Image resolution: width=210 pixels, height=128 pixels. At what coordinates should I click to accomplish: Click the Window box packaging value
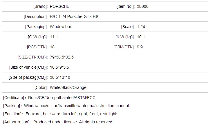[61, 27]
